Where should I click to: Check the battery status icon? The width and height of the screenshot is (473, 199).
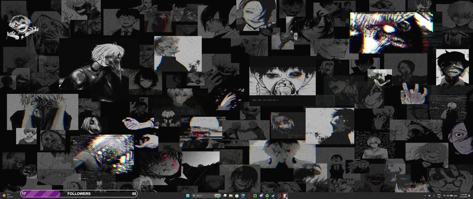[x=453, y=196]
